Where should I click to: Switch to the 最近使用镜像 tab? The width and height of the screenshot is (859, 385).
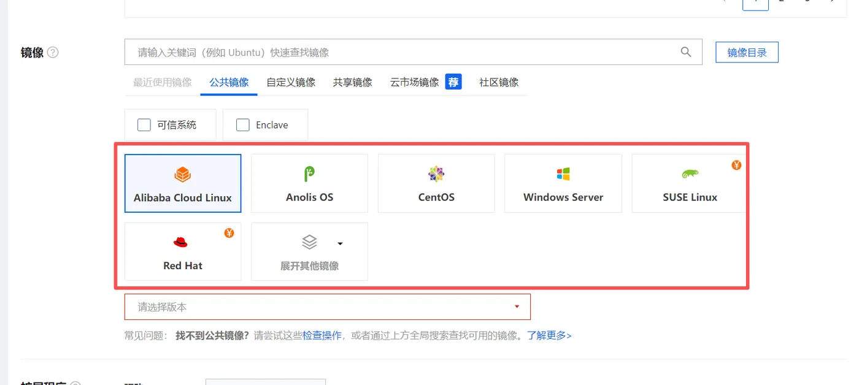pyautogui.click(x=163, y=82)
